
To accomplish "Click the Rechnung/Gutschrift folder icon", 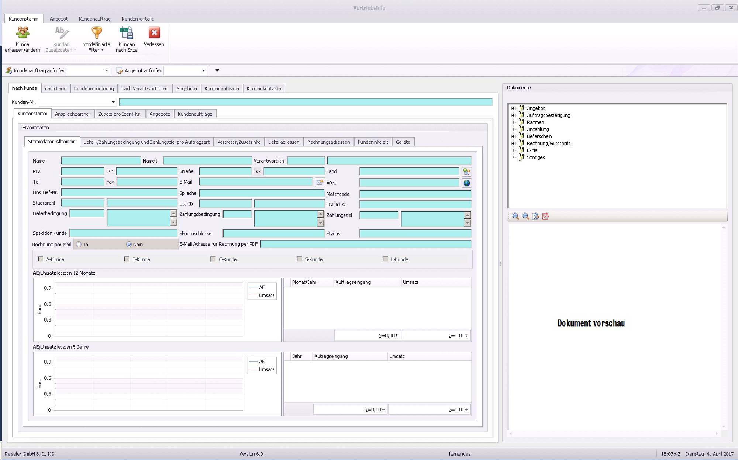I will (x=521, y=143).
